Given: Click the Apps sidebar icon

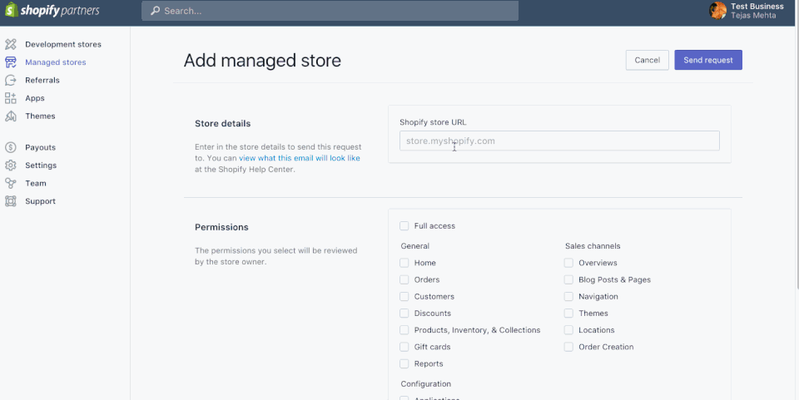Looking at the screenshot, I should pos(11,98).
